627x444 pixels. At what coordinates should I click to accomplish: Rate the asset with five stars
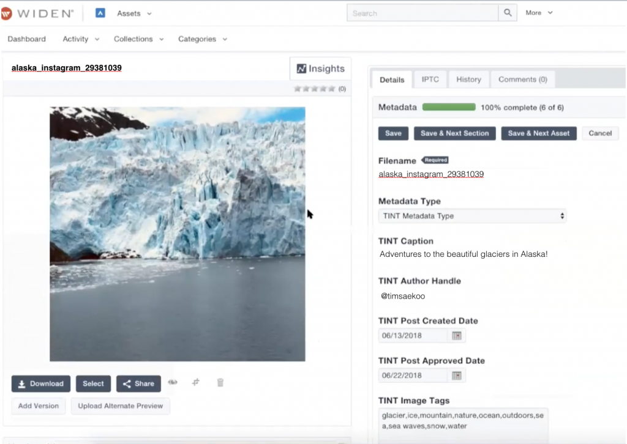331,89
